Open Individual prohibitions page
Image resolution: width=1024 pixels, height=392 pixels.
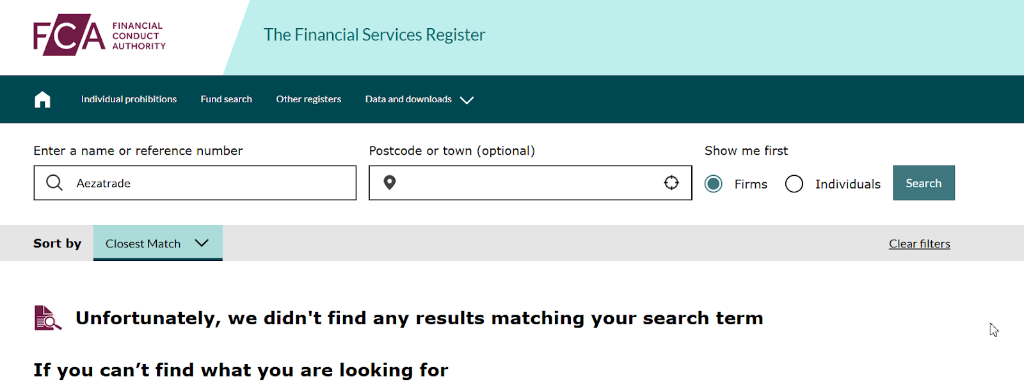click(129, 99)
